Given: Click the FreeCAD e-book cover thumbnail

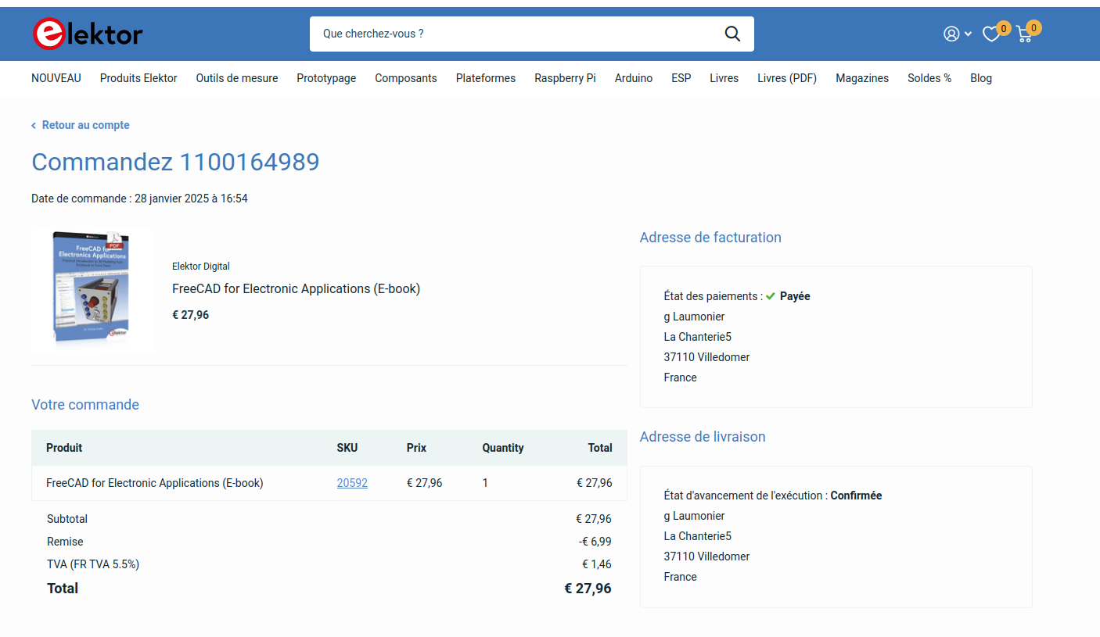Looking at the screenshot, I should (92, 289).
